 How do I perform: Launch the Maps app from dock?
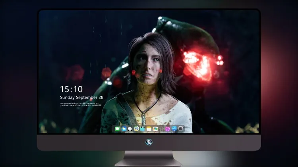136,129
